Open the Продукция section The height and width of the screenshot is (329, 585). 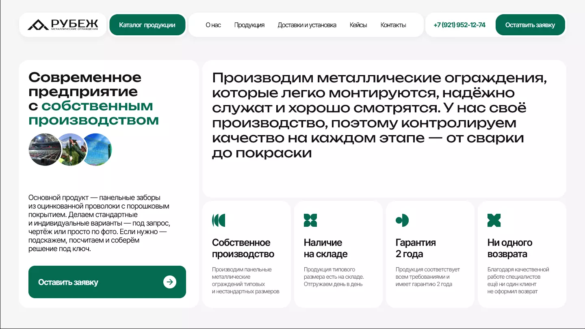pos(249,25)
